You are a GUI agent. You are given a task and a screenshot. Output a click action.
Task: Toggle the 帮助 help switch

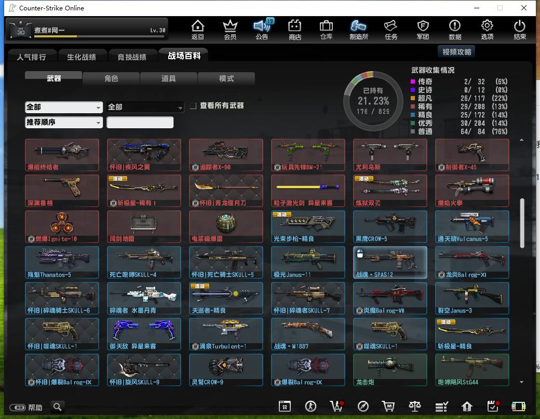click(18, 408)
